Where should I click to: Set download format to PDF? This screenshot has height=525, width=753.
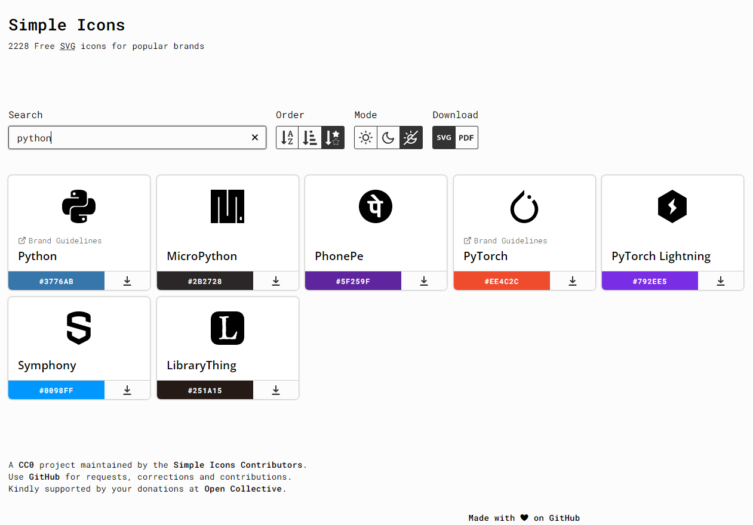pyautogui.click(x=466, y=138)
